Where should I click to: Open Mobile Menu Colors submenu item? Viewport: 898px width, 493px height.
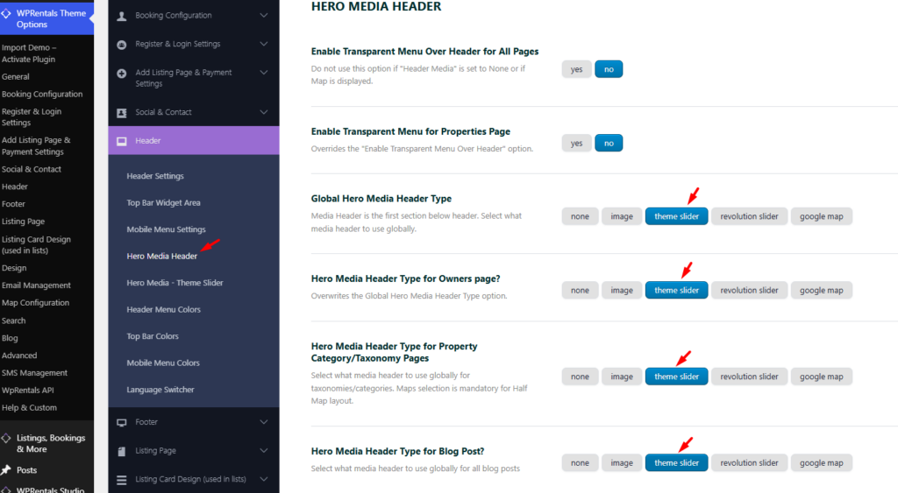click(x=163, y=363)
